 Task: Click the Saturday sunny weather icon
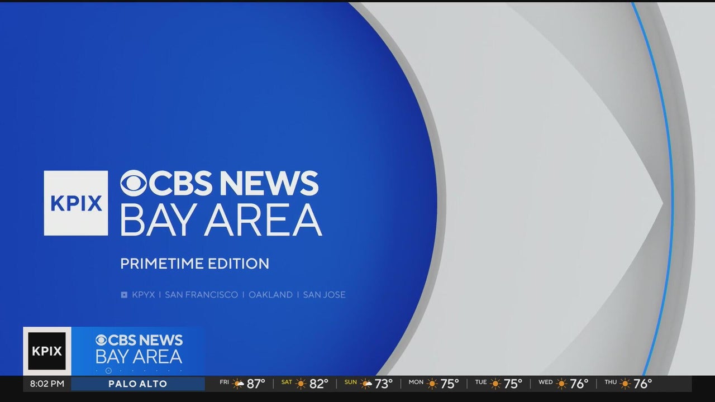301,384
